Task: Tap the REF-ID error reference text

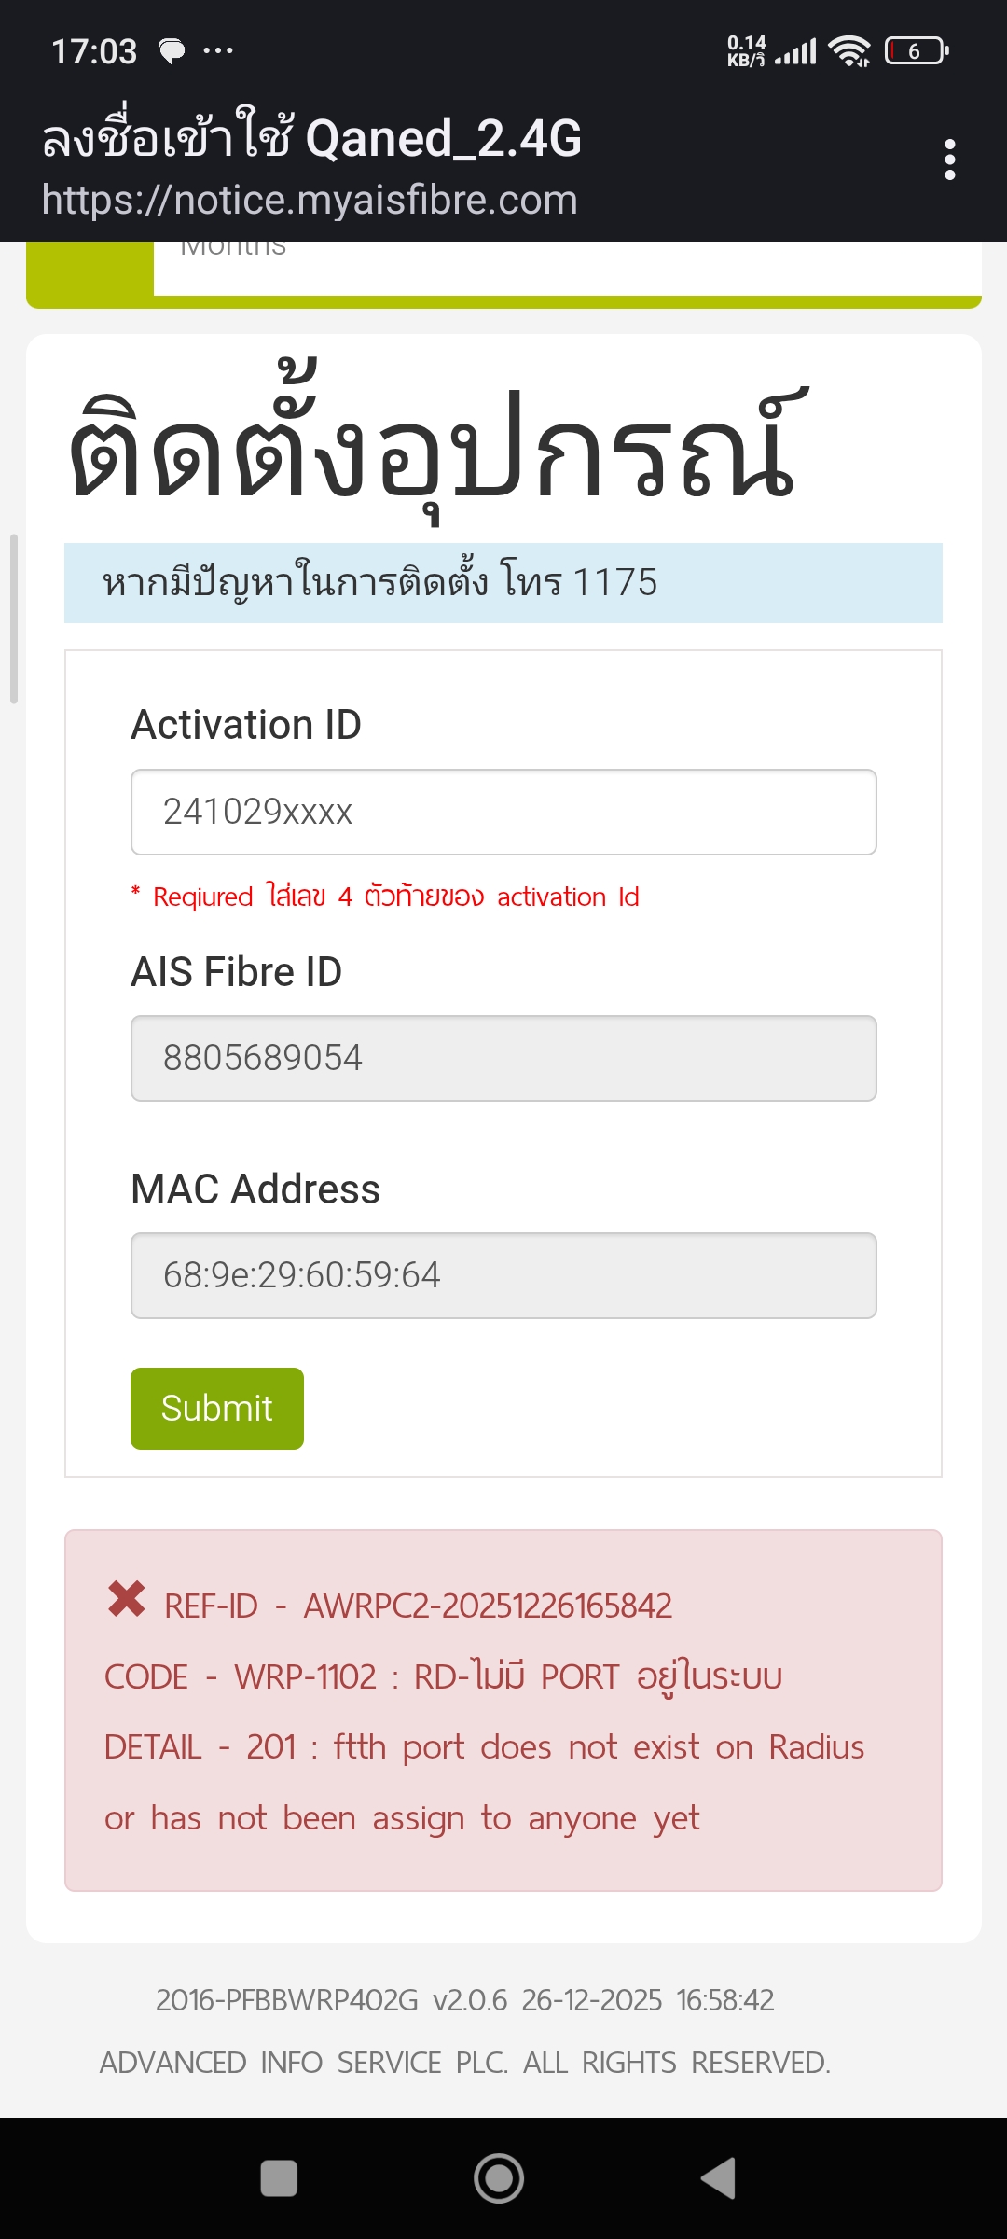Action: (418, 1606)
